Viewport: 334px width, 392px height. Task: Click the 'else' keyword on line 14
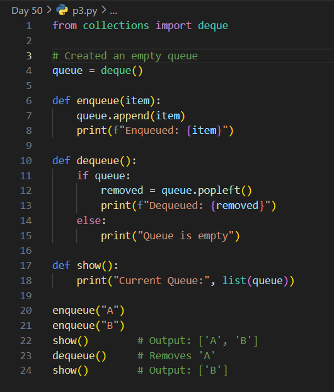coord(89,220)
